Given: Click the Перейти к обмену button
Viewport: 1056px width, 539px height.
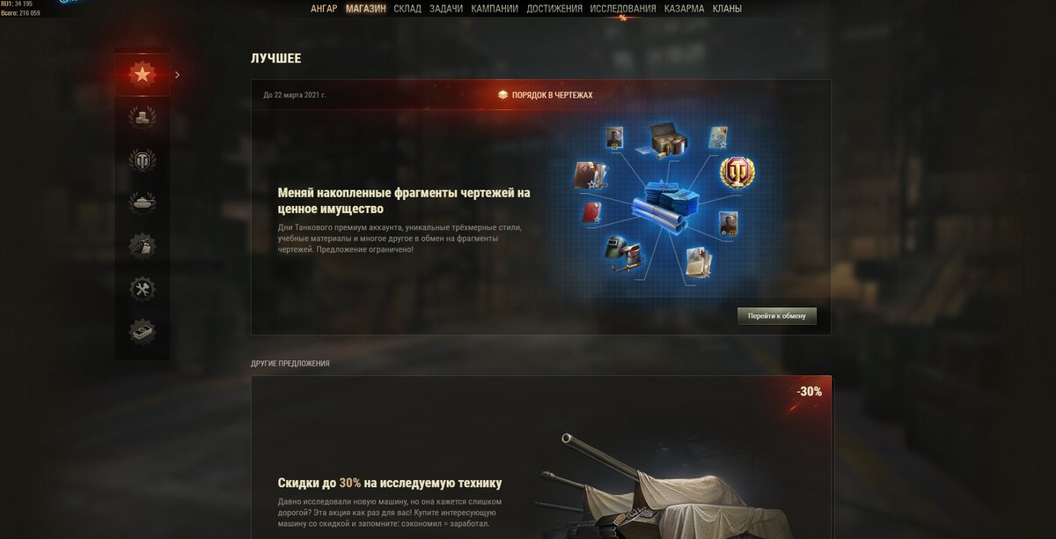Looking at the screenshot, I should pyautogui.click(x=777, y=315).
